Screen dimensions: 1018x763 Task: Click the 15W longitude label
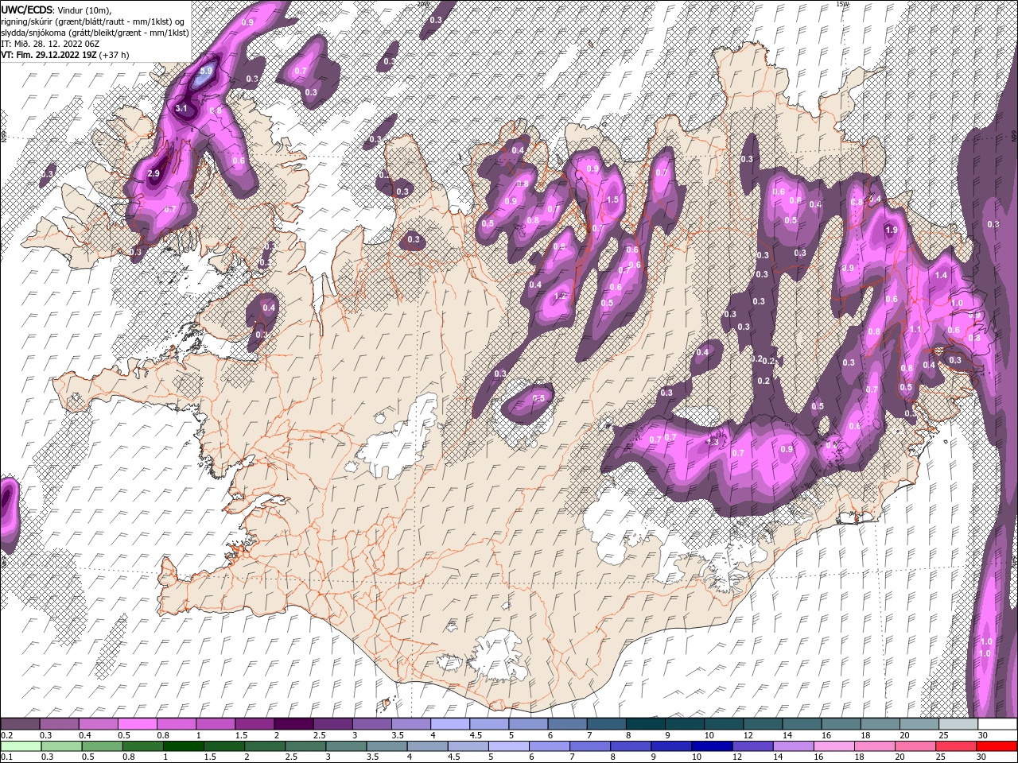pyautogui.click(x=842, y=3)
